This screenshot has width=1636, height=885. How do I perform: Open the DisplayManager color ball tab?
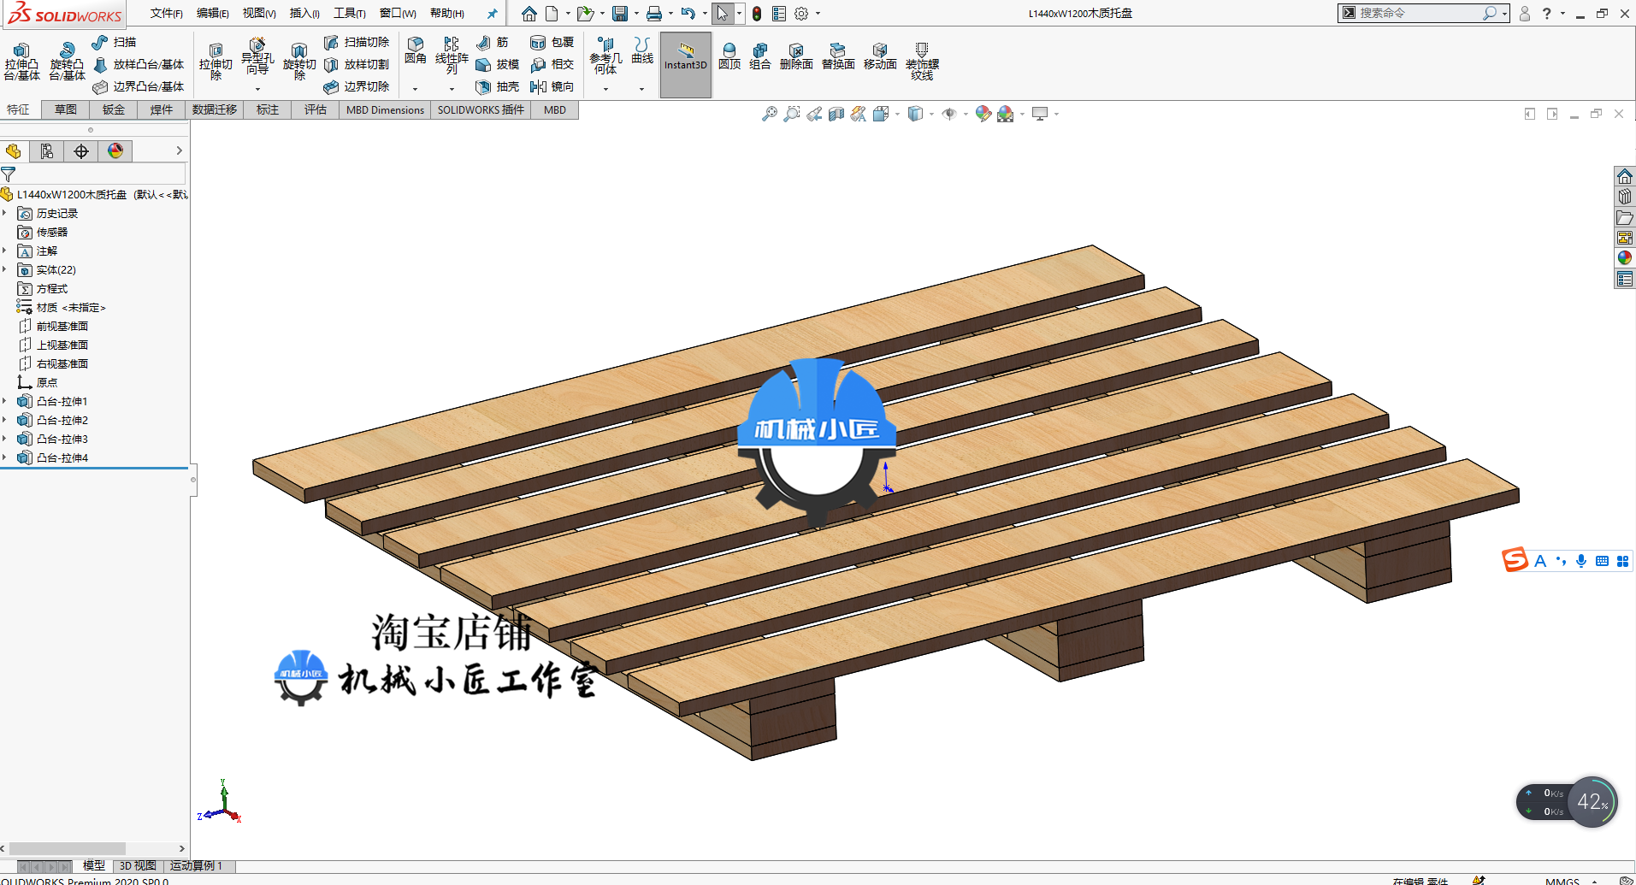[115, 151]
